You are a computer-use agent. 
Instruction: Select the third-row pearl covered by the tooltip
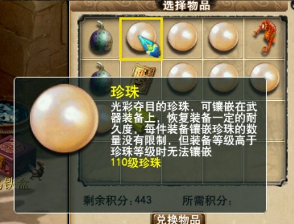tap(104, 119)
